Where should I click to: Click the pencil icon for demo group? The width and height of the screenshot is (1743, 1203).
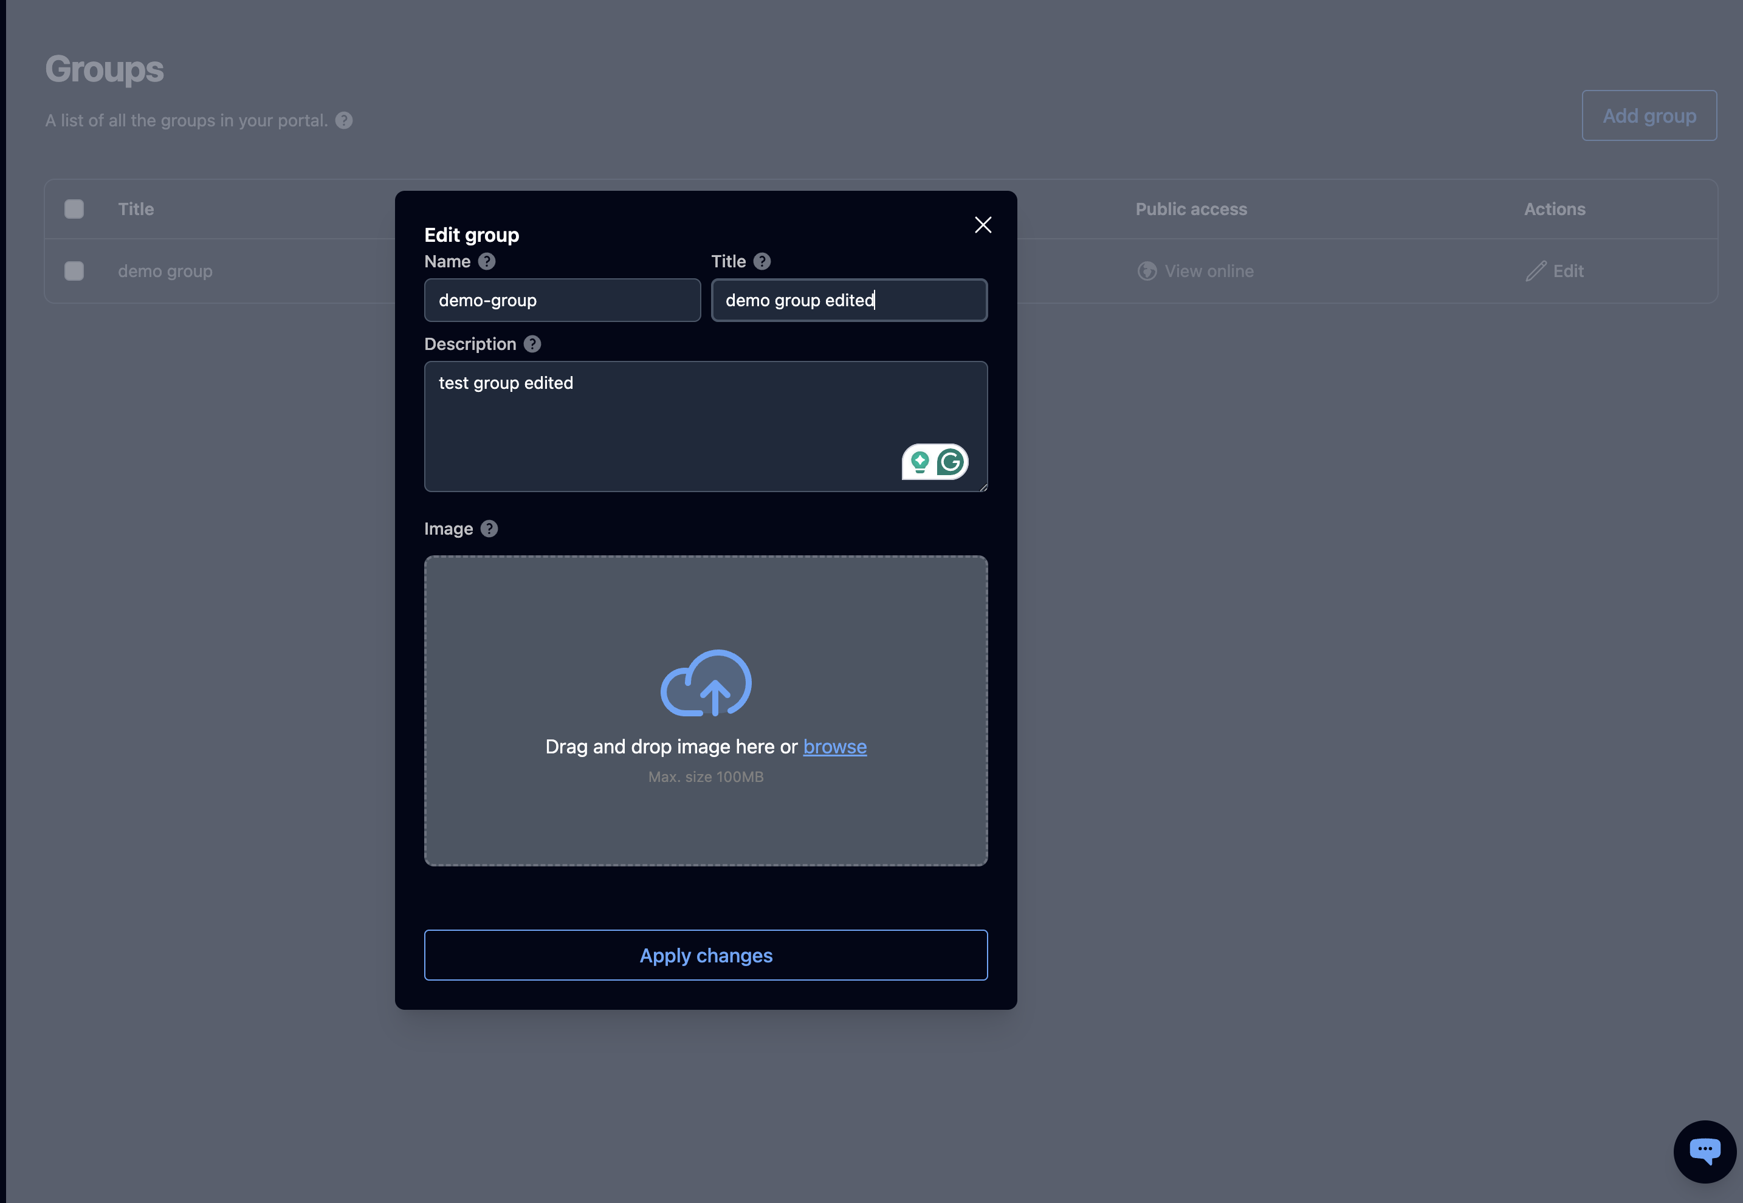pos(1536,272)
